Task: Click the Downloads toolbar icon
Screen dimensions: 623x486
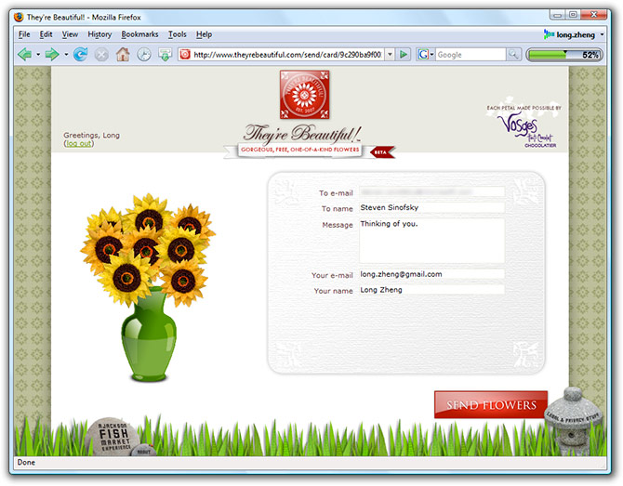Action: tap(165, 55)
